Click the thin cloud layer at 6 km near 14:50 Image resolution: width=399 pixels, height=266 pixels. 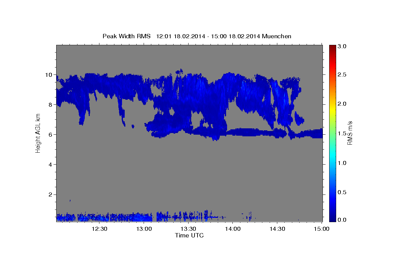[308, 134]
